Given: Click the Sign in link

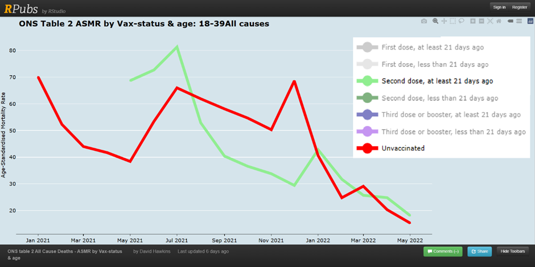Looking at the screenshot, I should tap(499, 7).
